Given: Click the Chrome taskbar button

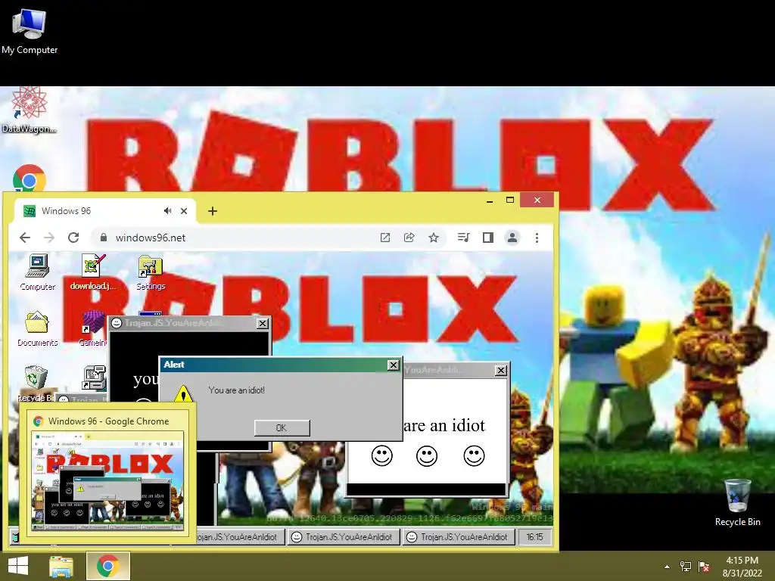Looking at the screenshot, I should (x=107, y=566).
